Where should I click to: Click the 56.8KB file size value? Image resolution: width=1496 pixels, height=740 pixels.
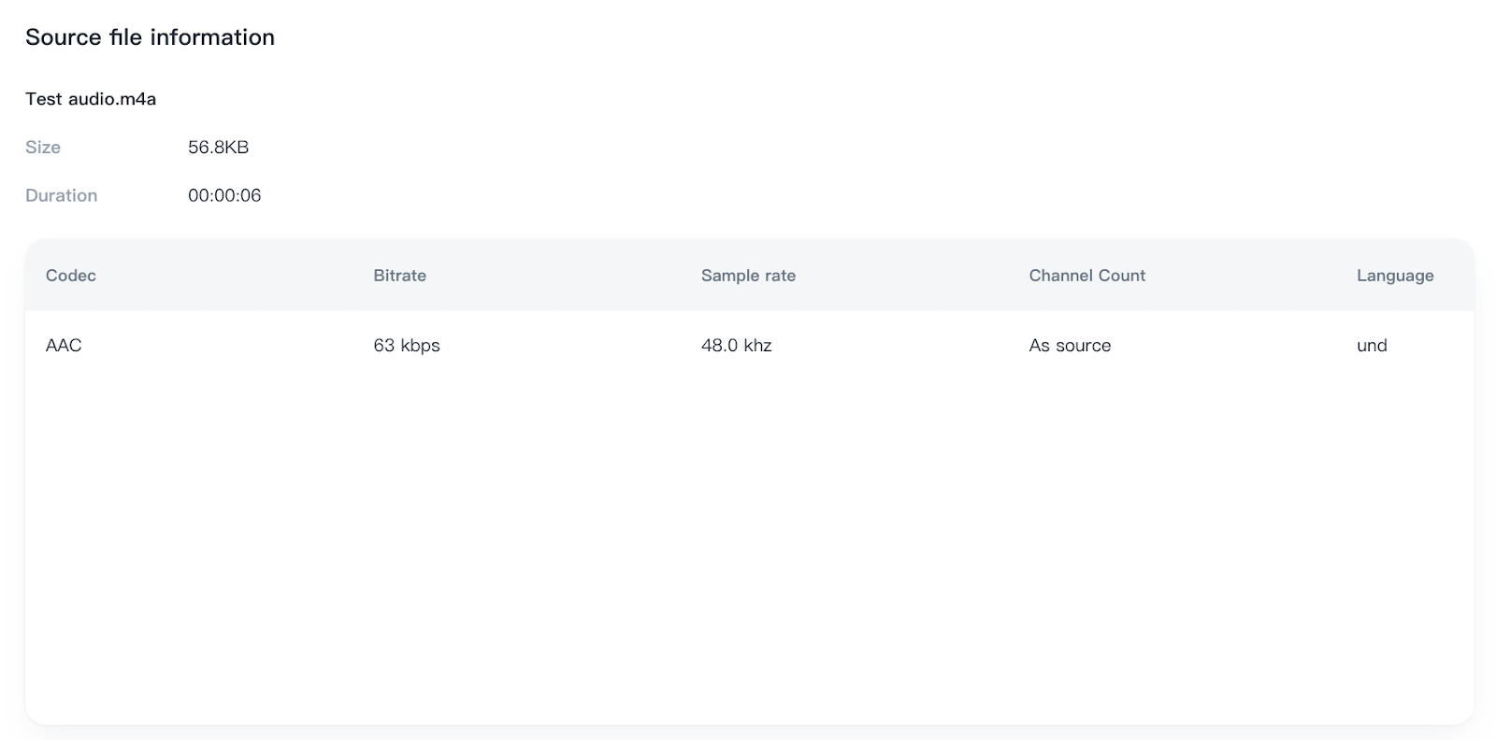(218, 148)
